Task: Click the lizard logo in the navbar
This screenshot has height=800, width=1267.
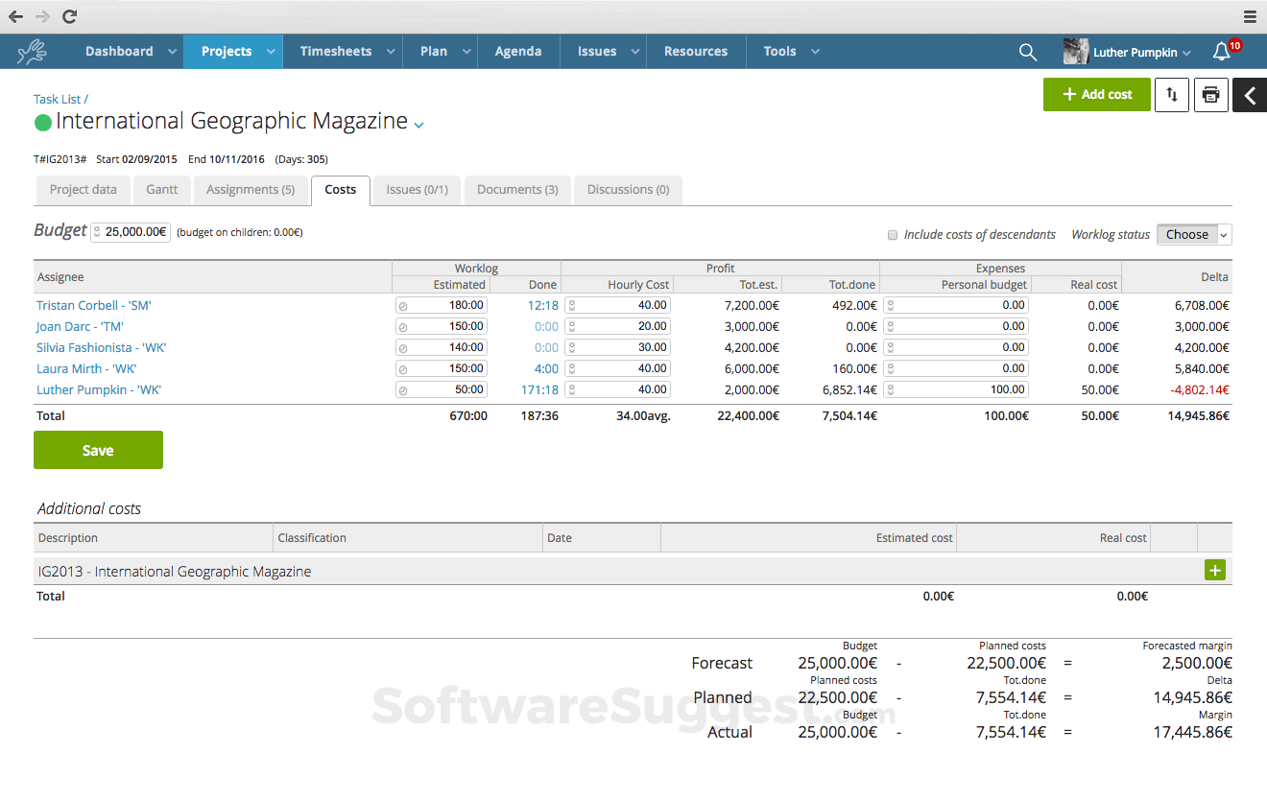Action: pos(32,51)
